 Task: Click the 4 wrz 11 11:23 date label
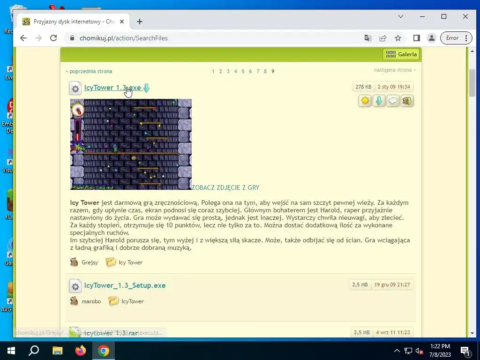tap(393, 332)
